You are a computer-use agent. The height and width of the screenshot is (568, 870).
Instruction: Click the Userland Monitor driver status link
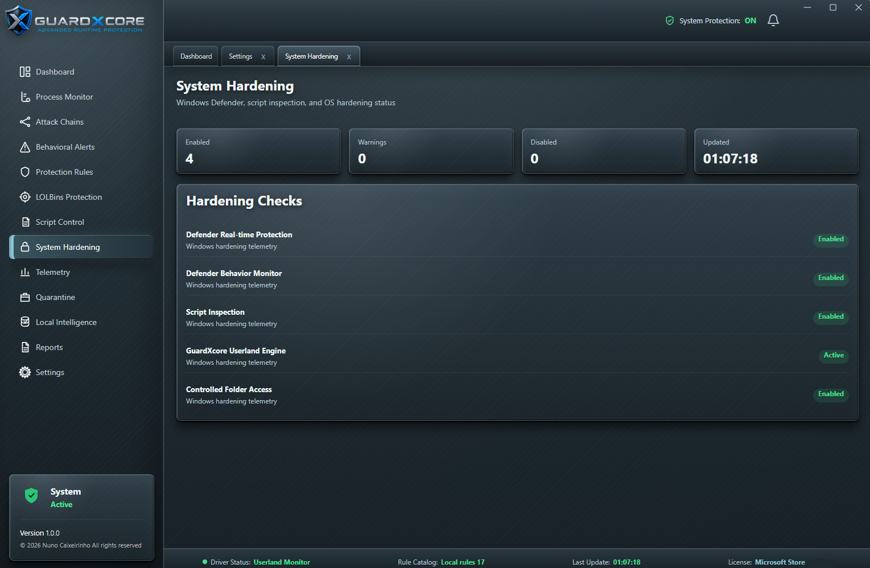click(282, 562)
